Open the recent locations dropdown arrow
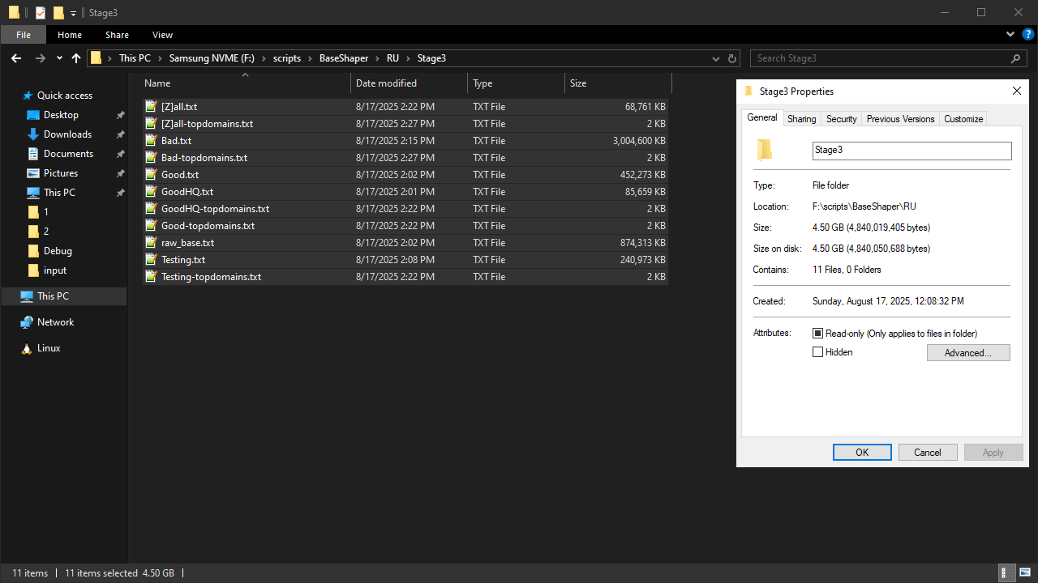 click(59, 58)
